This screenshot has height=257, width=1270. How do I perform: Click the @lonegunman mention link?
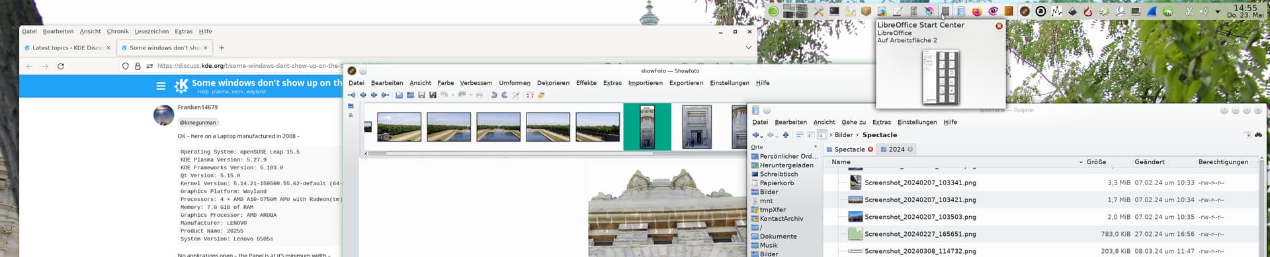pyautogui.click(x=198, y=123)
